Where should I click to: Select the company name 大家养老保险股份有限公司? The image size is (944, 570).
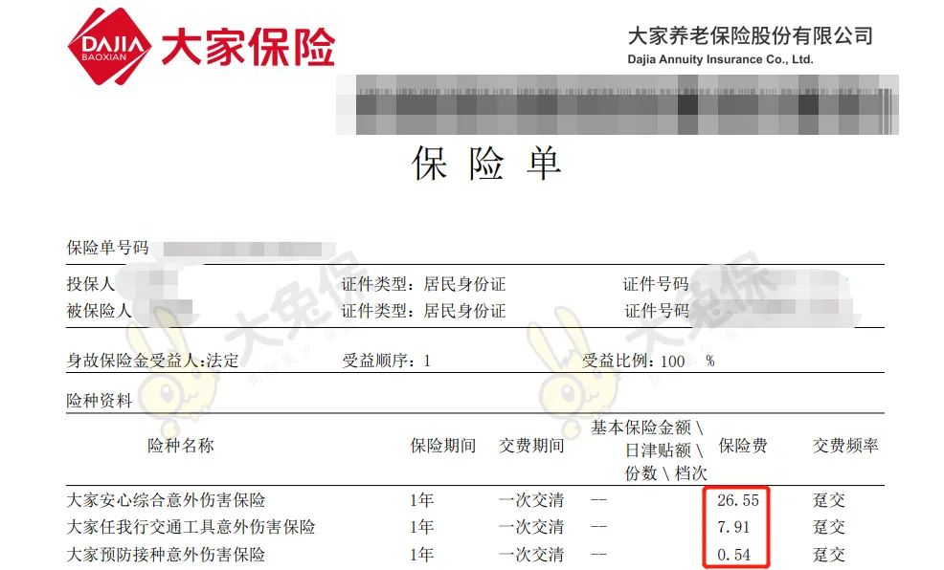751,35
